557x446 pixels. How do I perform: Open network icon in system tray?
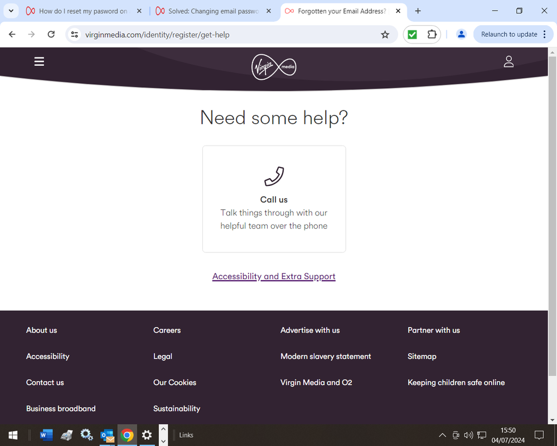(x=482, y=435)
